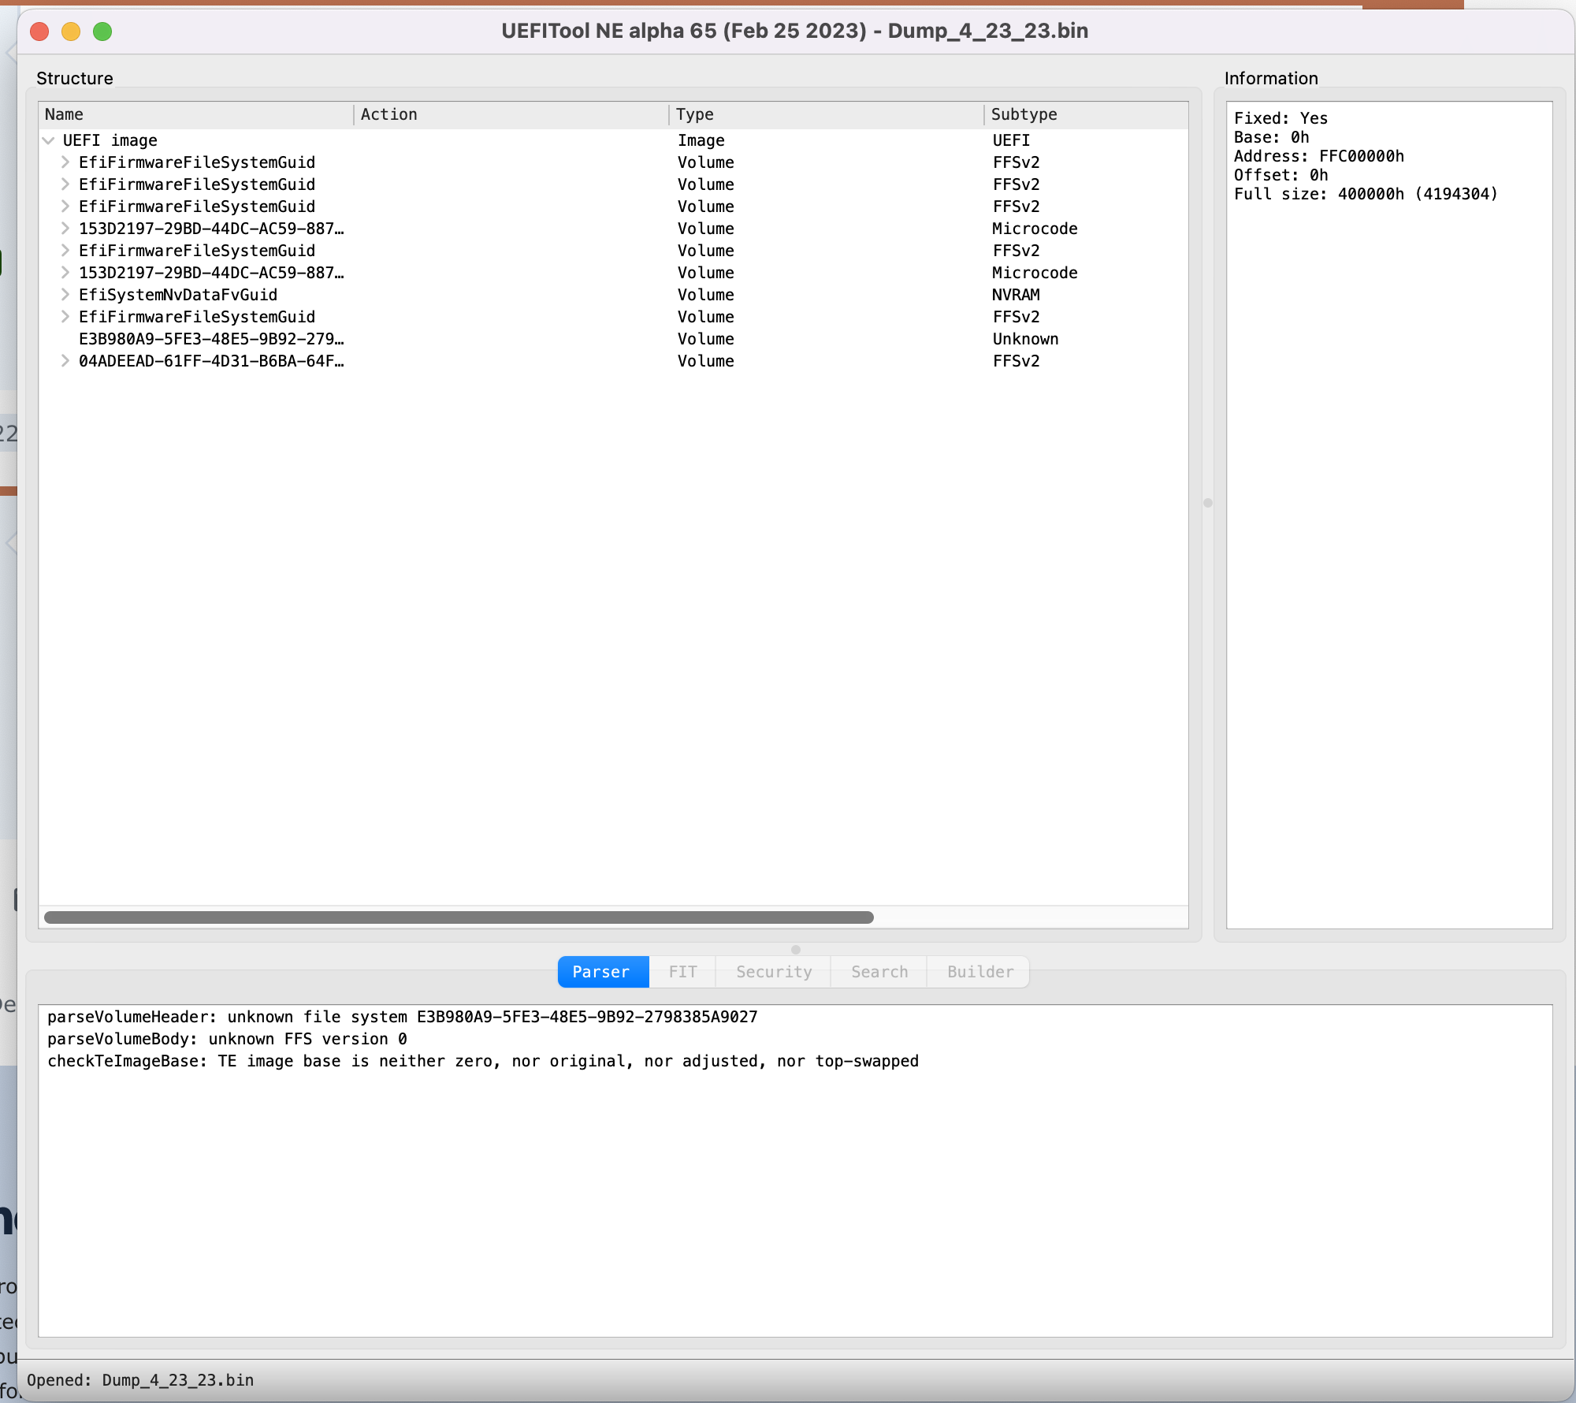
Task: Switch to the FIT tab
Action: click(x=682, y=972)
